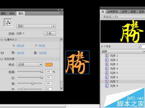Click the 元件 2 movie clip icon

107,60
